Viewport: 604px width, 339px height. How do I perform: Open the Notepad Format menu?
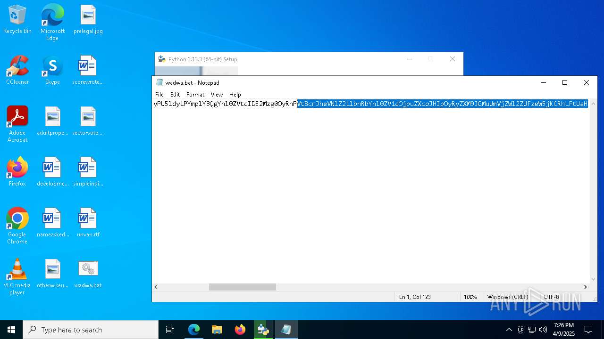[195, 95]
